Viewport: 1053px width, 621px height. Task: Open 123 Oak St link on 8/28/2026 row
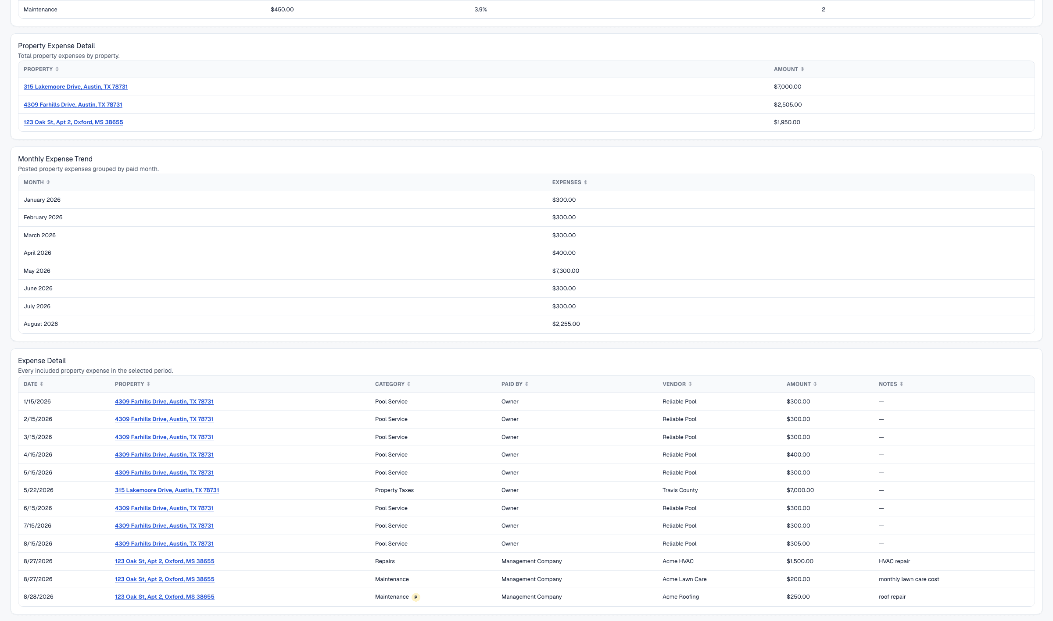pyautogui.click(x=165, y=597)
